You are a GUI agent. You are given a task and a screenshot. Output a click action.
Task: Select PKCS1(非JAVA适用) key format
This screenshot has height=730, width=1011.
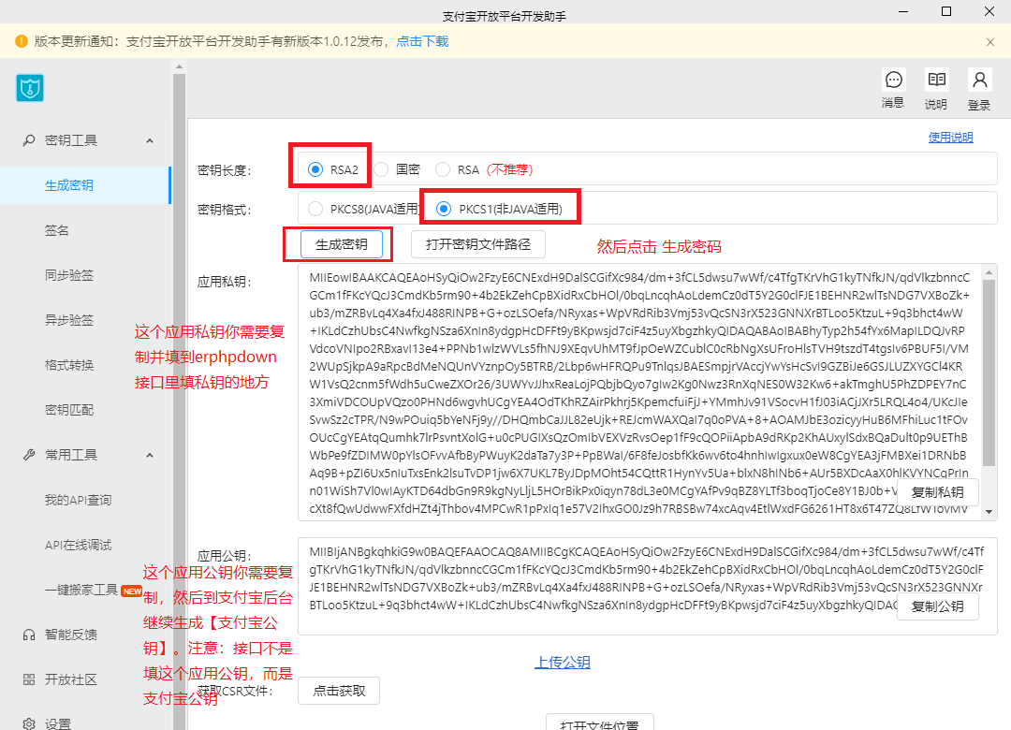click(x=444, y=209)
